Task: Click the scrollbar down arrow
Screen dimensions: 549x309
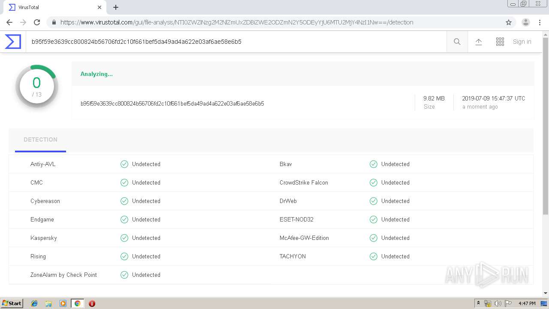Action: (546, 293)
